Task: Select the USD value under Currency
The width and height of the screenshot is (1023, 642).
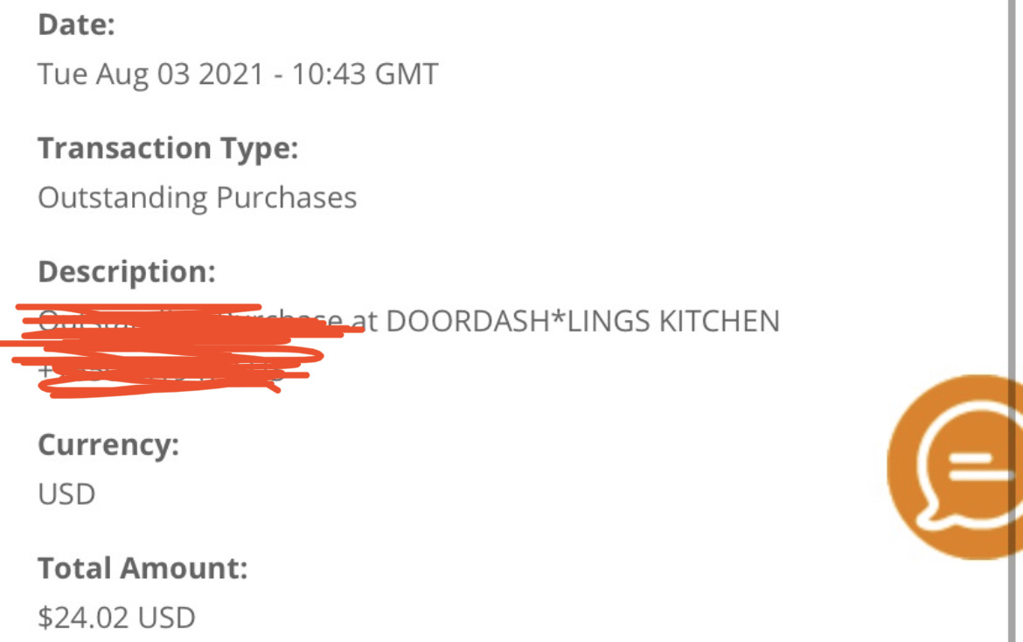Action: [66, 494]
